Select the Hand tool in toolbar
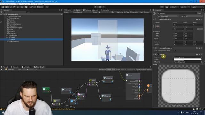The image size is (205, 115). (x=3, y=7)
